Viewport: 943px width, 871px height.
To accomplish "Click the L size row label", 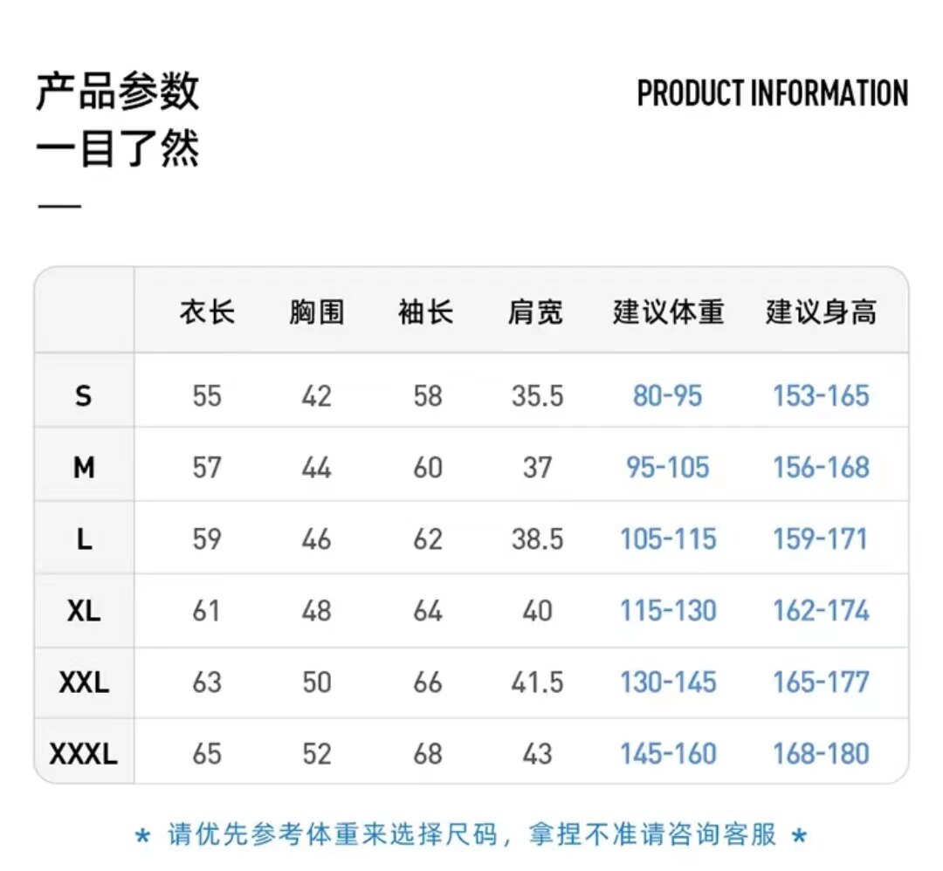I will (84, 539).
